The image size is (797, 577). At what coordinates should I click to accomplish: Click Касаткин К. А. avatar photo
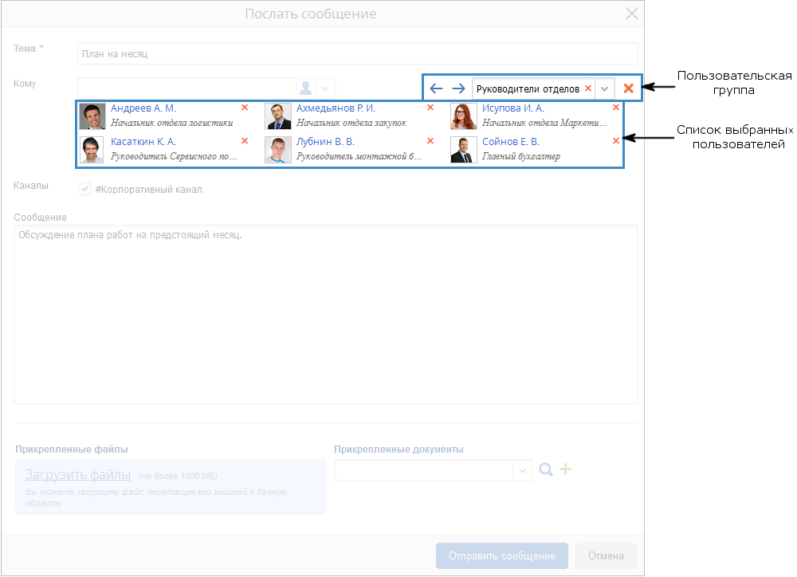click(92, 150)
